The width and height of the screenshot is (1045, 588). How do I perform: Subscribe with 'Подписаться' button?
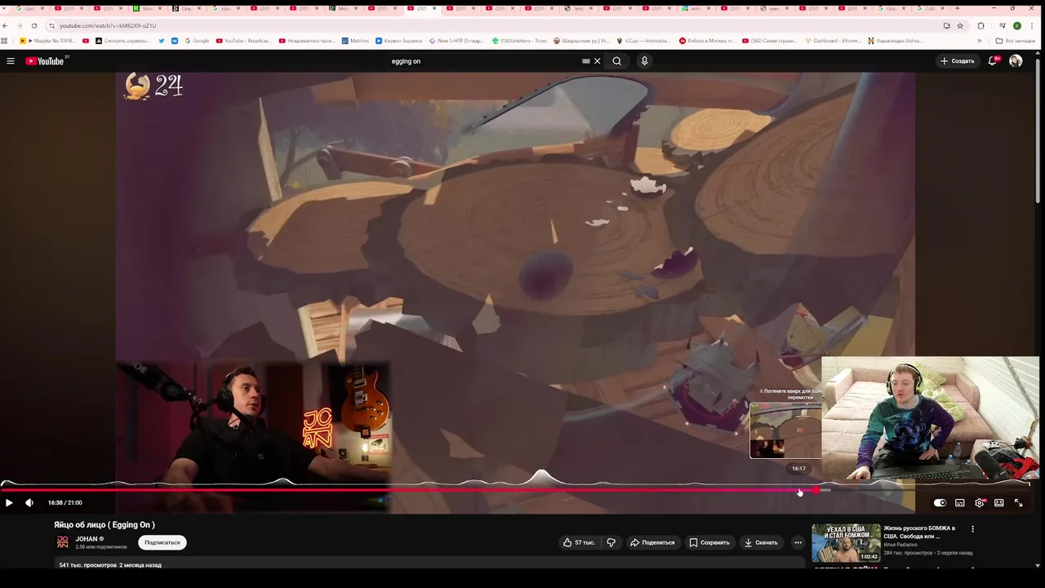[162, 542]
